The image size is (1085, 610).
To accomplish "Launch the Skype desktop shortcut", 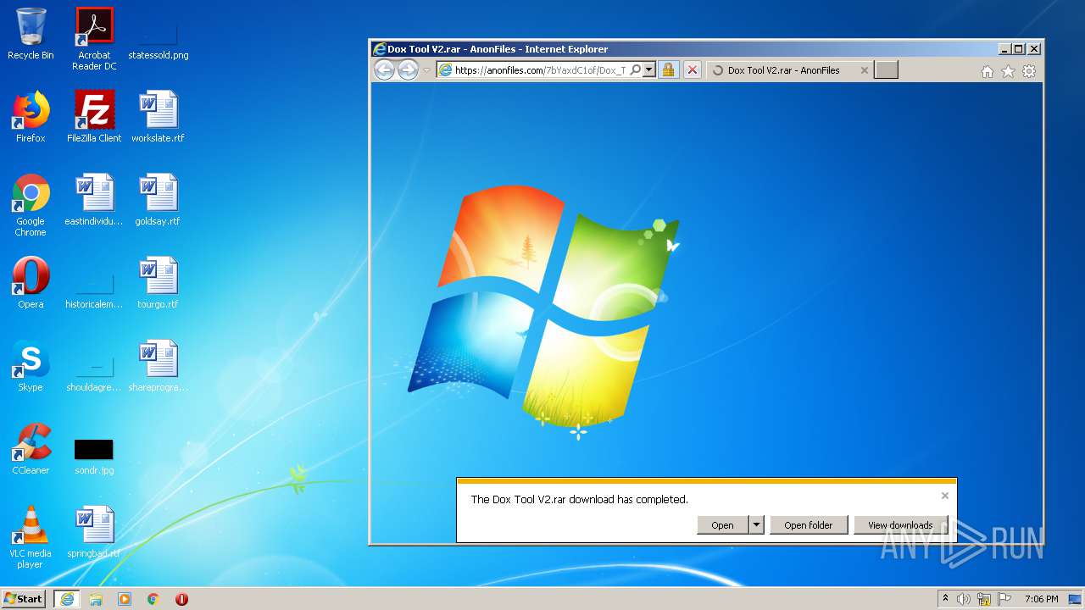I will pos(31,366).
